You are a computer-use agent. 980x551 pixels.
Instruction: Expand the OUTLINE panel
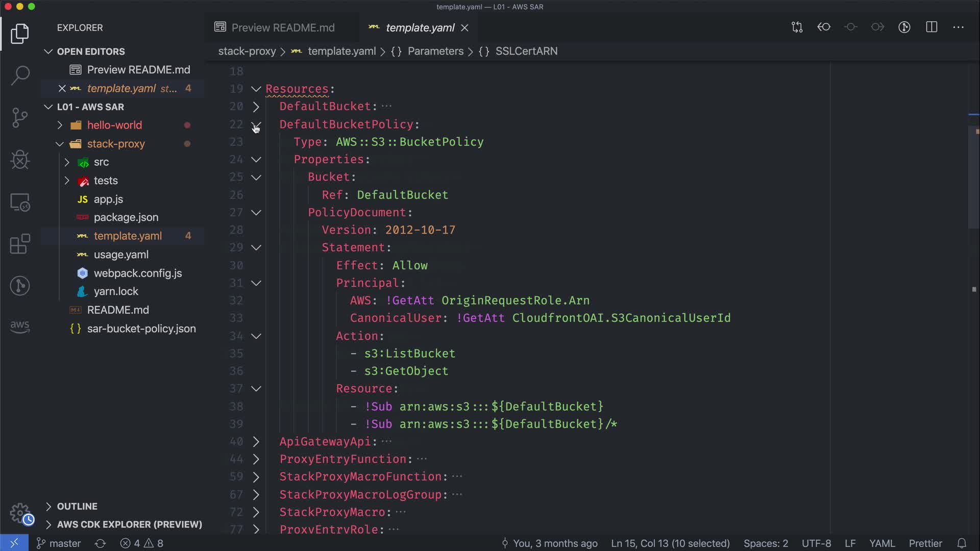(x=77, y=506)
